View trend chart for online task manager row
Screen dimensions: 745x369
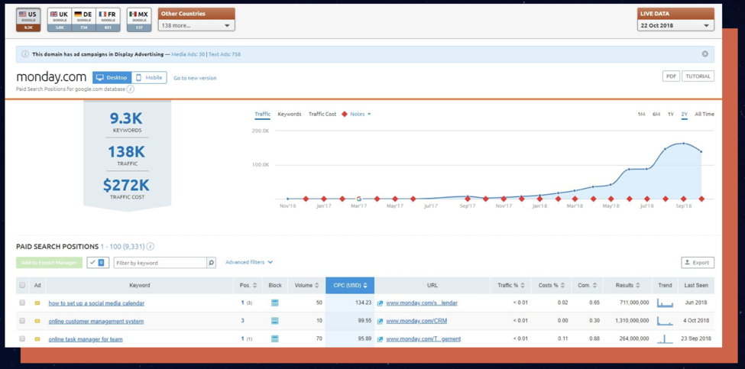click(x=666, y=339)
